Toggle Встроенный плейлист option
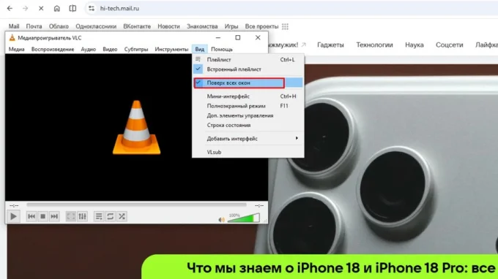Screen dimensions: 498x279 pos(248,69)
